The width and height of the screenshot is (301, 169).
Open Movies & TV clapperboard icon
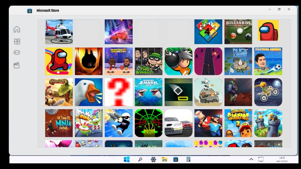coord(17,65)
